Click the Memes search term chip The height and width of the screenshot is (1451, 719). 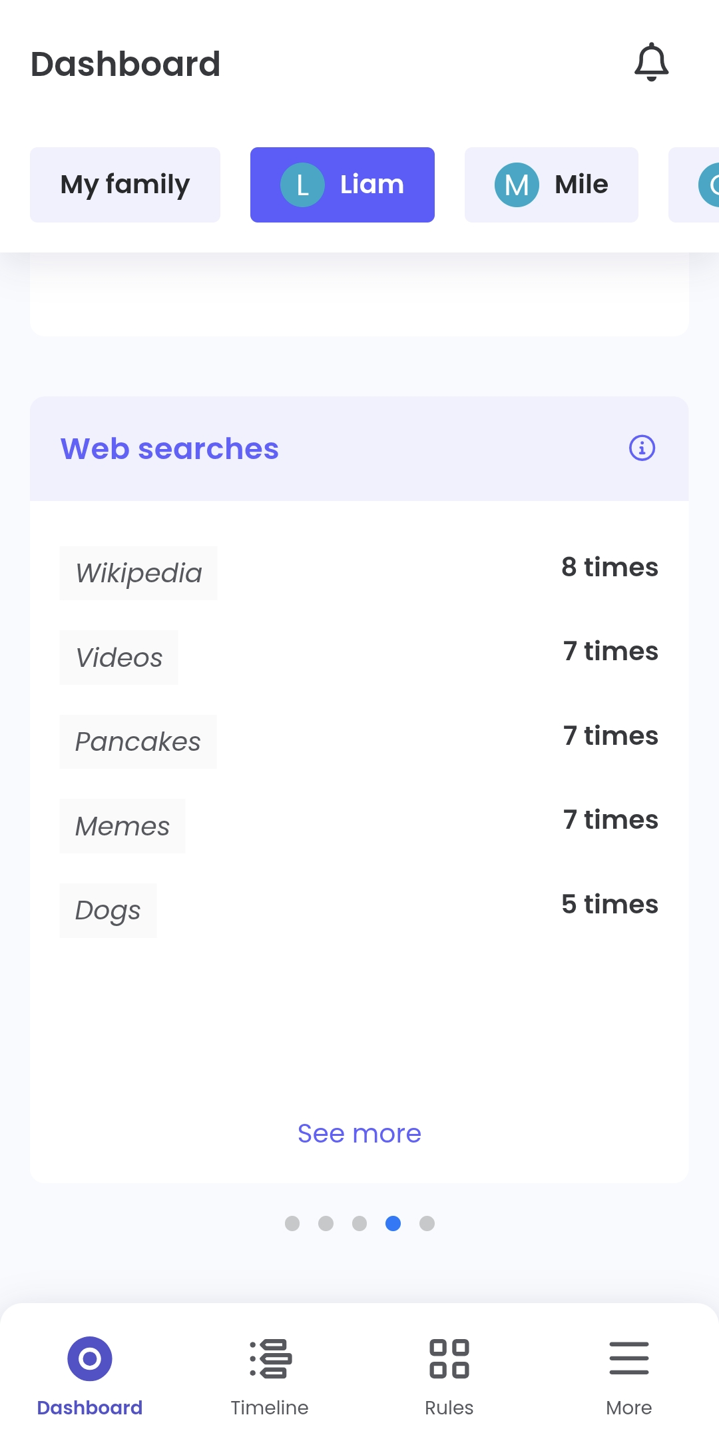click(x=122, y=826)
